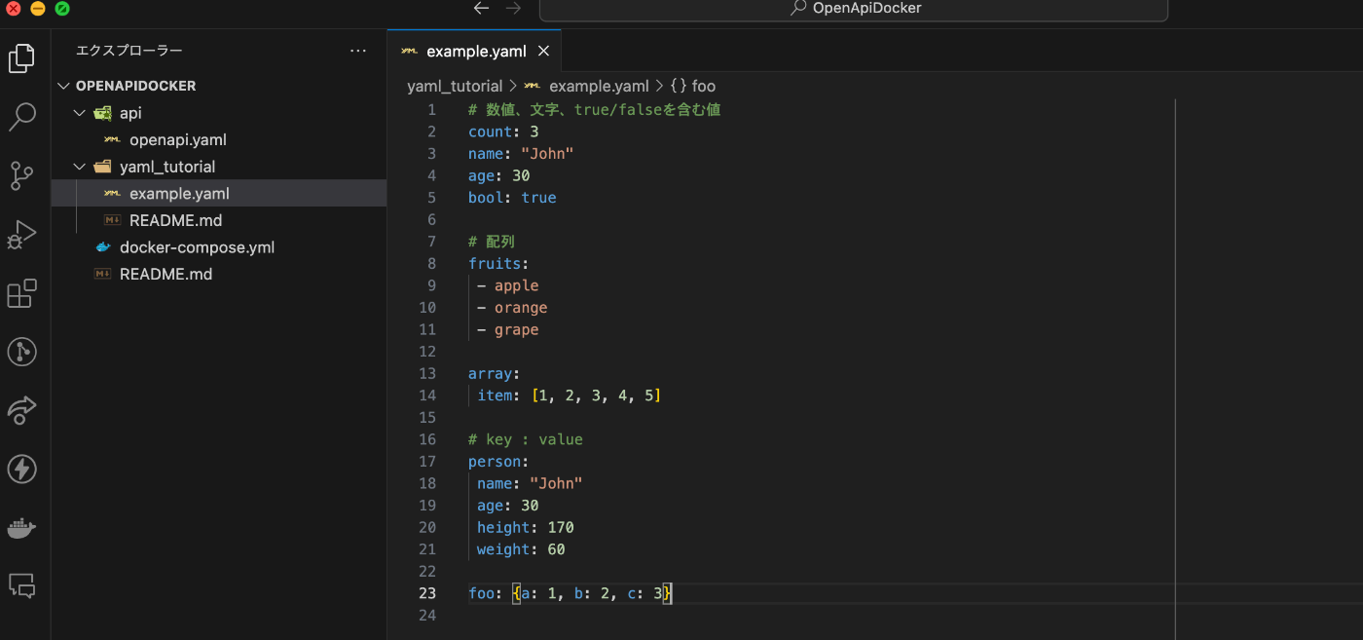Open the Extensions view icon

21,293
